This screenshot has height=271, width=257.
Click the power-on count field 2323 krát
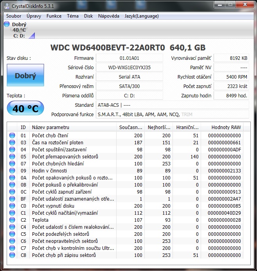231,86
